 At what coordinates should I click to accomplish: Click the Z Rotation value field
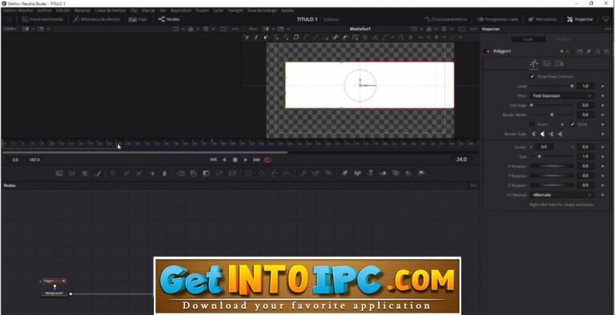585,185
